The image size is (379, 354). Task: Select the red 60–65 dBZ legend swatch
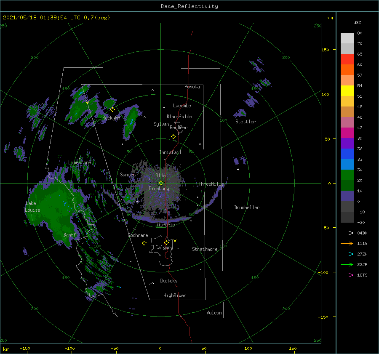tap(347, 59)
